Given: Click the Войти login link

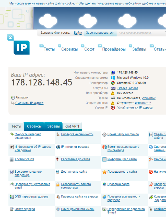Looking at the screenshot, I should (x=78, y=33).
